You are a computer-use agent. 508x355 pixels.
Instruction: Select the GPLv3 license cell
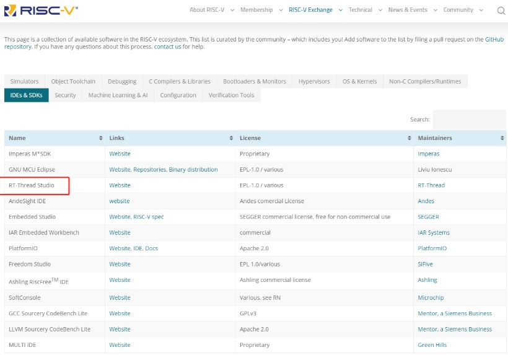(324, 313)
